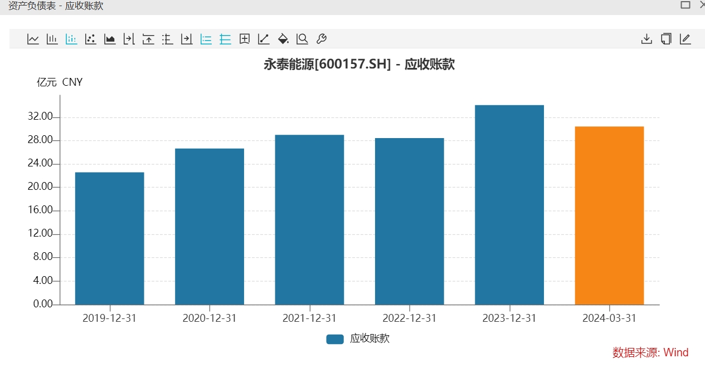The width and height of the screenshot is (705, 368).
Task: Toggle the horizontal gridlines icon
Action: pos(225,39)
